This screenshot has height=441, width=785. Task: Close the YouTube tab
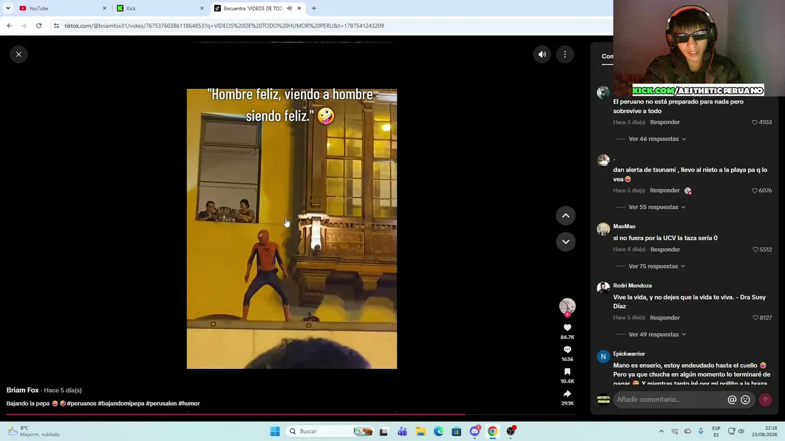pos(104,9)
